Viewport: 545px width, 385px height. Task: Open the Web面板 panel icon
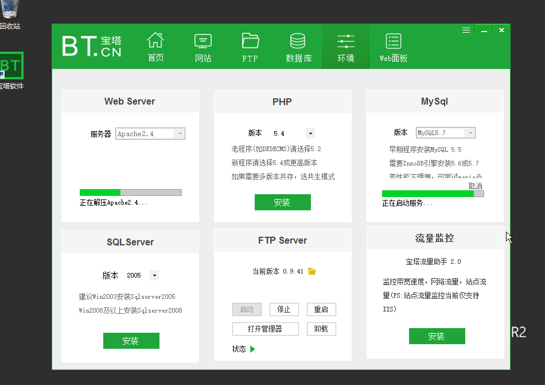pos(394,41)
